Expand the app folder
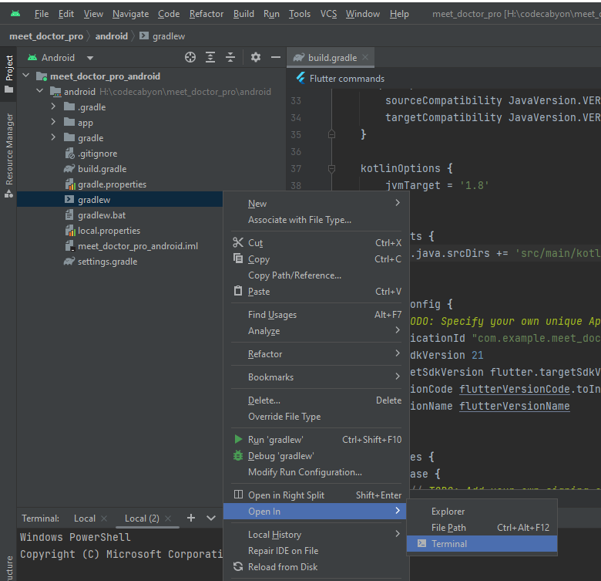The image size is (601, 581). [53, 122]
